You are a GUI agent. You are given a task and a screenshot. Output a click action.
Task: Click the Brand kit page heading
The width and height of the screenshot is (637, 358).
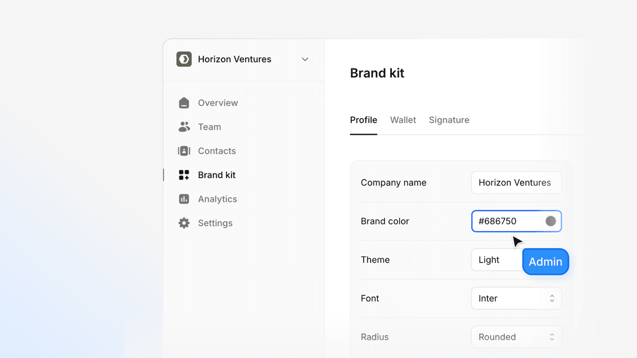point(377,73)
